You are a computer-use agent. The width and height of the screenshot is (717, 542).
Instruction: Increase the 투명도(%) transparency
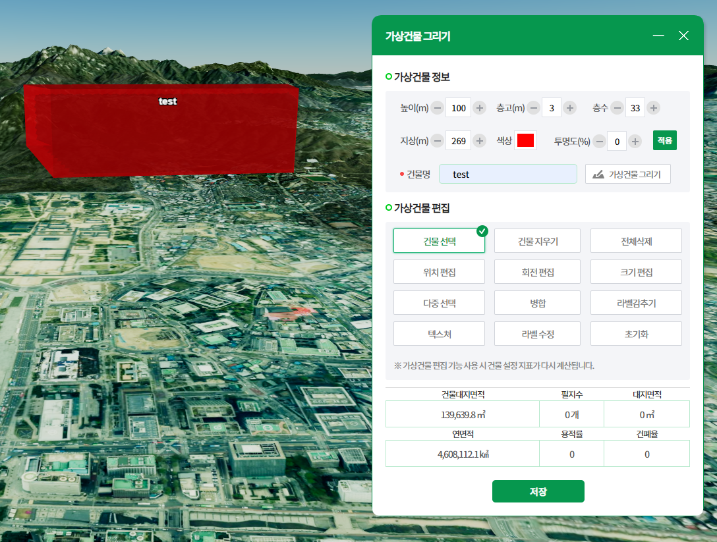(635, 142)
